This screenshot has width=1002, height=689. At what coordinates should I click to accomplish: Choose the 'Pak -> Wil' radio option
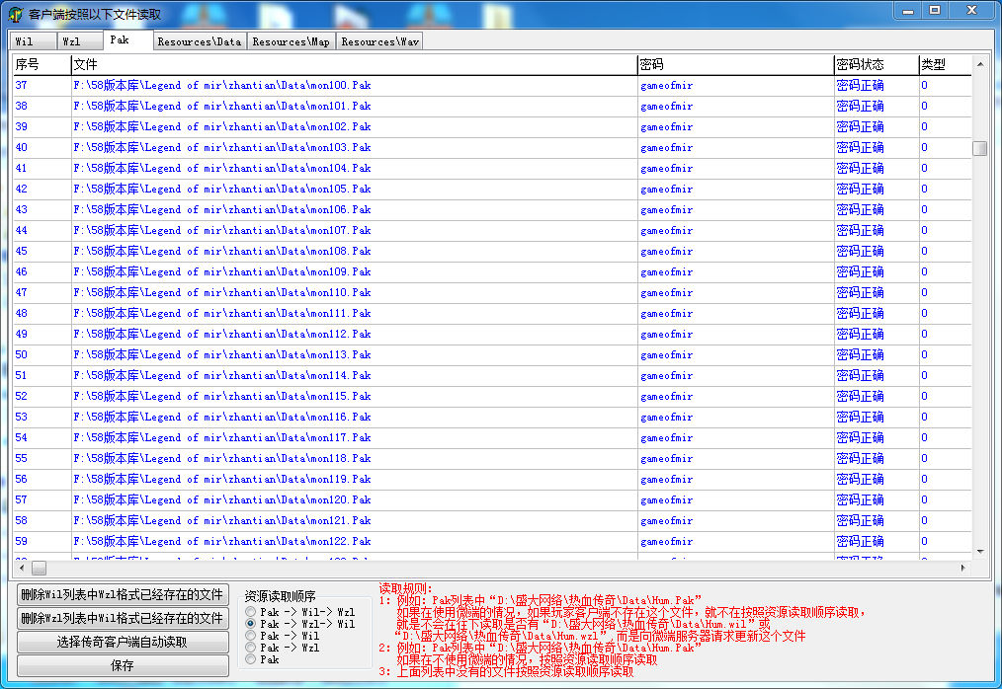point(251,636)
